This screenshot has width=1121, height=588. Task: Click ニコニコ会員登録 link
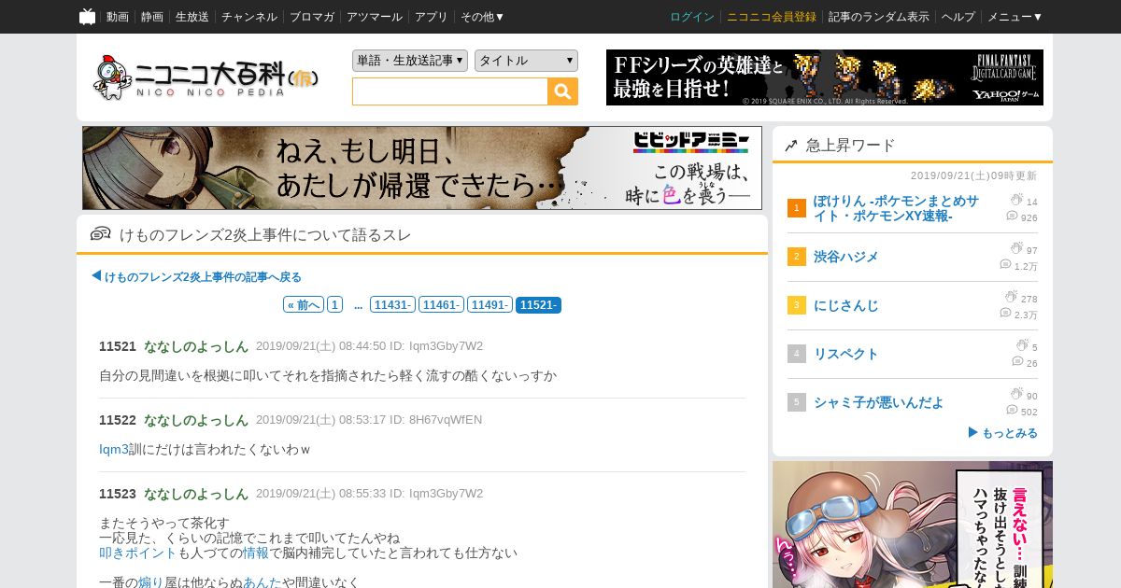(772, 17)
